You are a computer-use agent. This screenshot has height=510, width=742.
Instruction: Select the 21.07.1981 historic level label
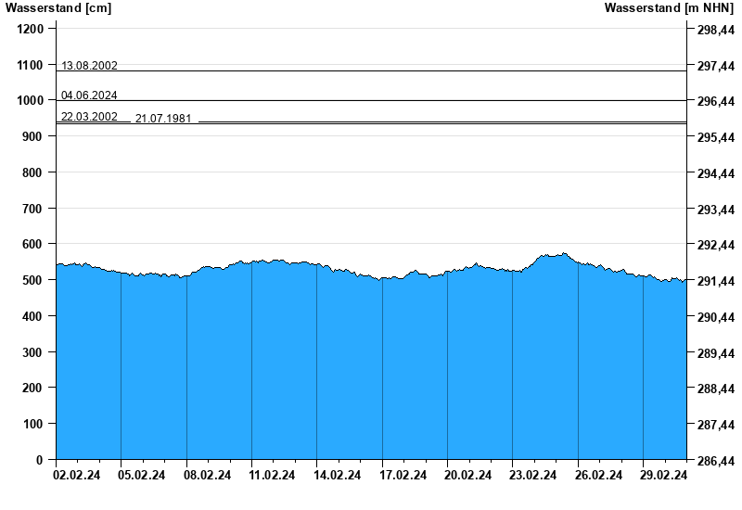tap(163, 119)
